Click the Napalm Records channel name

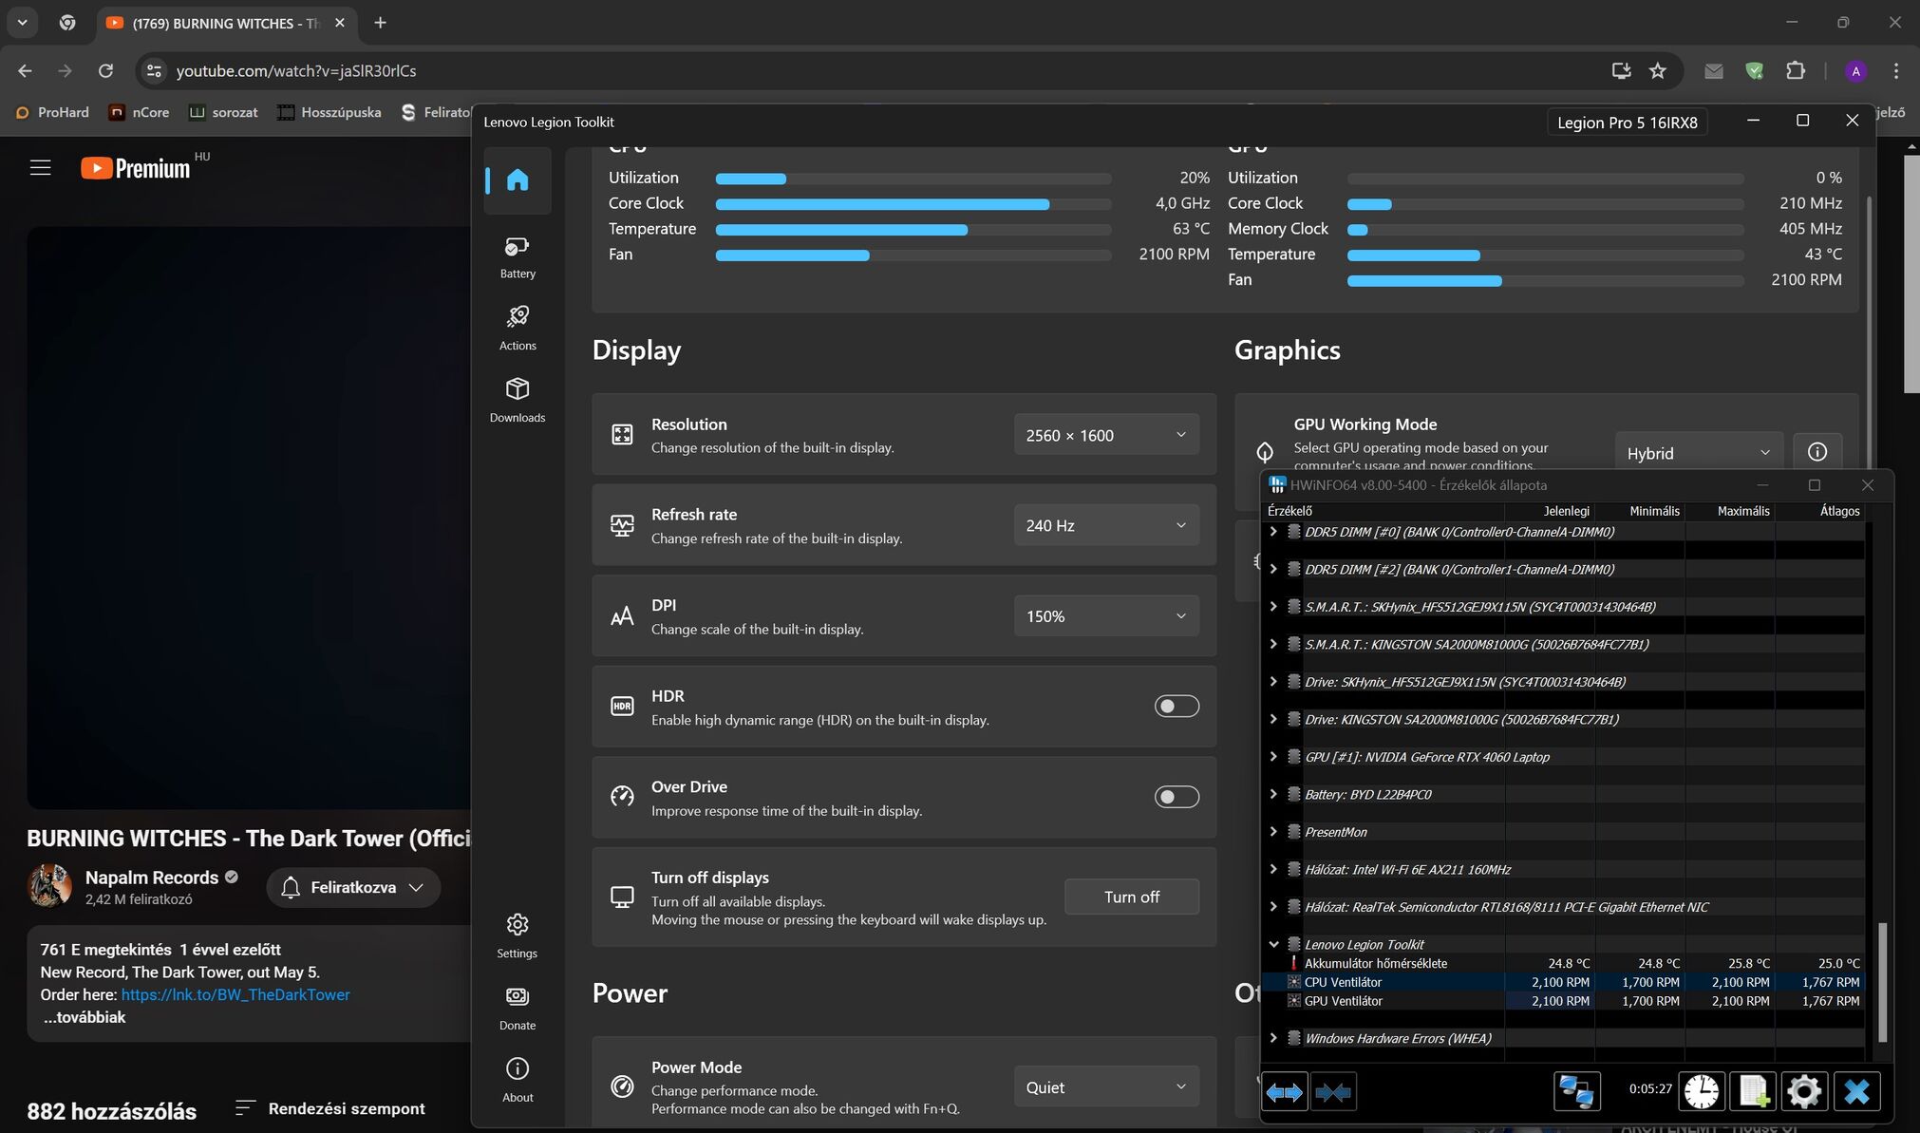(152, 878)
